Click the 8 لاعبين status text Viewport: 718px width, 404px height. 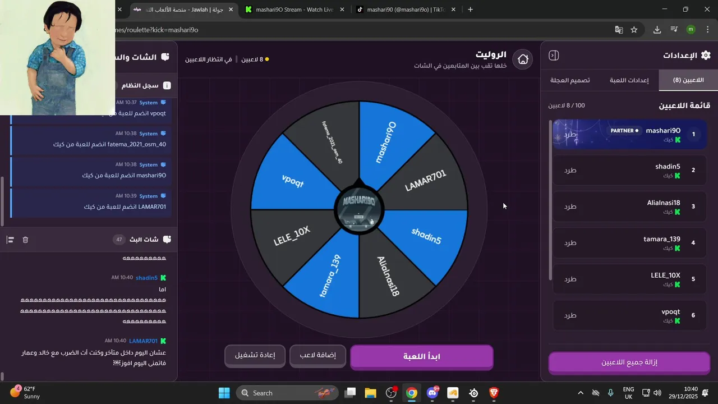[x=252, y=59]
